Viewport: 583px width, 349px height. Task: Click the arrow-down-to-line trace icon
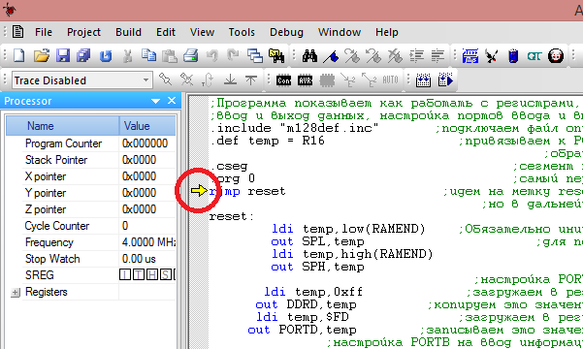coord(230,79)
